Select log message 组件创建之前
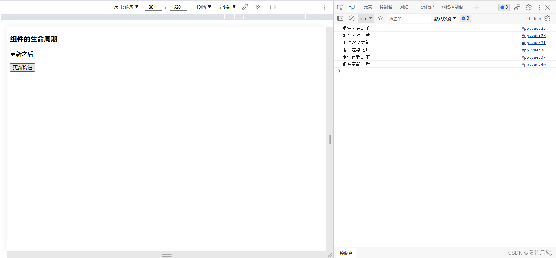The height and width of the screenshot is (258, 556). [356, 28]
